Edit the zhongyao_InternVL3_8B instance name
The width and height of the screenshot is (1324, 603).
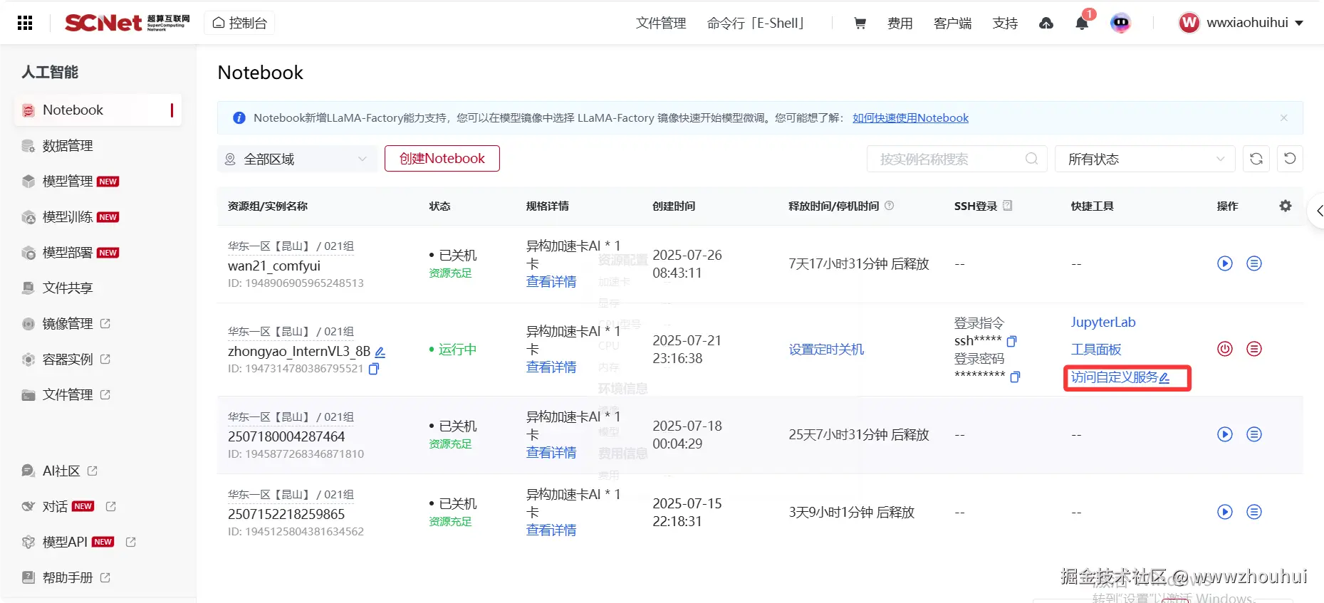click(x=380, y=352)
